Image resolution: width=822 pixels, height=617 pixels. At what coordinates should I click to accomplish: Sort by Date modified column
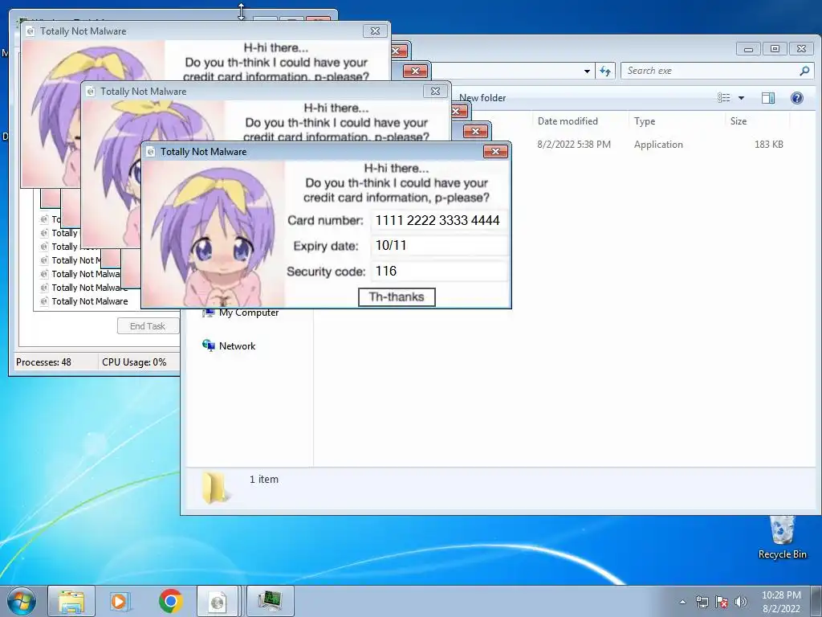pyautogui.click(x=568, y=121)
